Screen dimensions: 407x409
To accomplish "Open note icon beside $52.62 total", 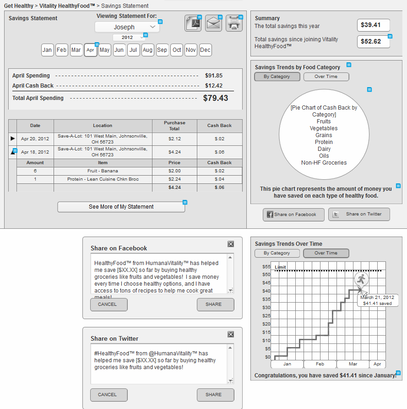I will pos(390,36).
